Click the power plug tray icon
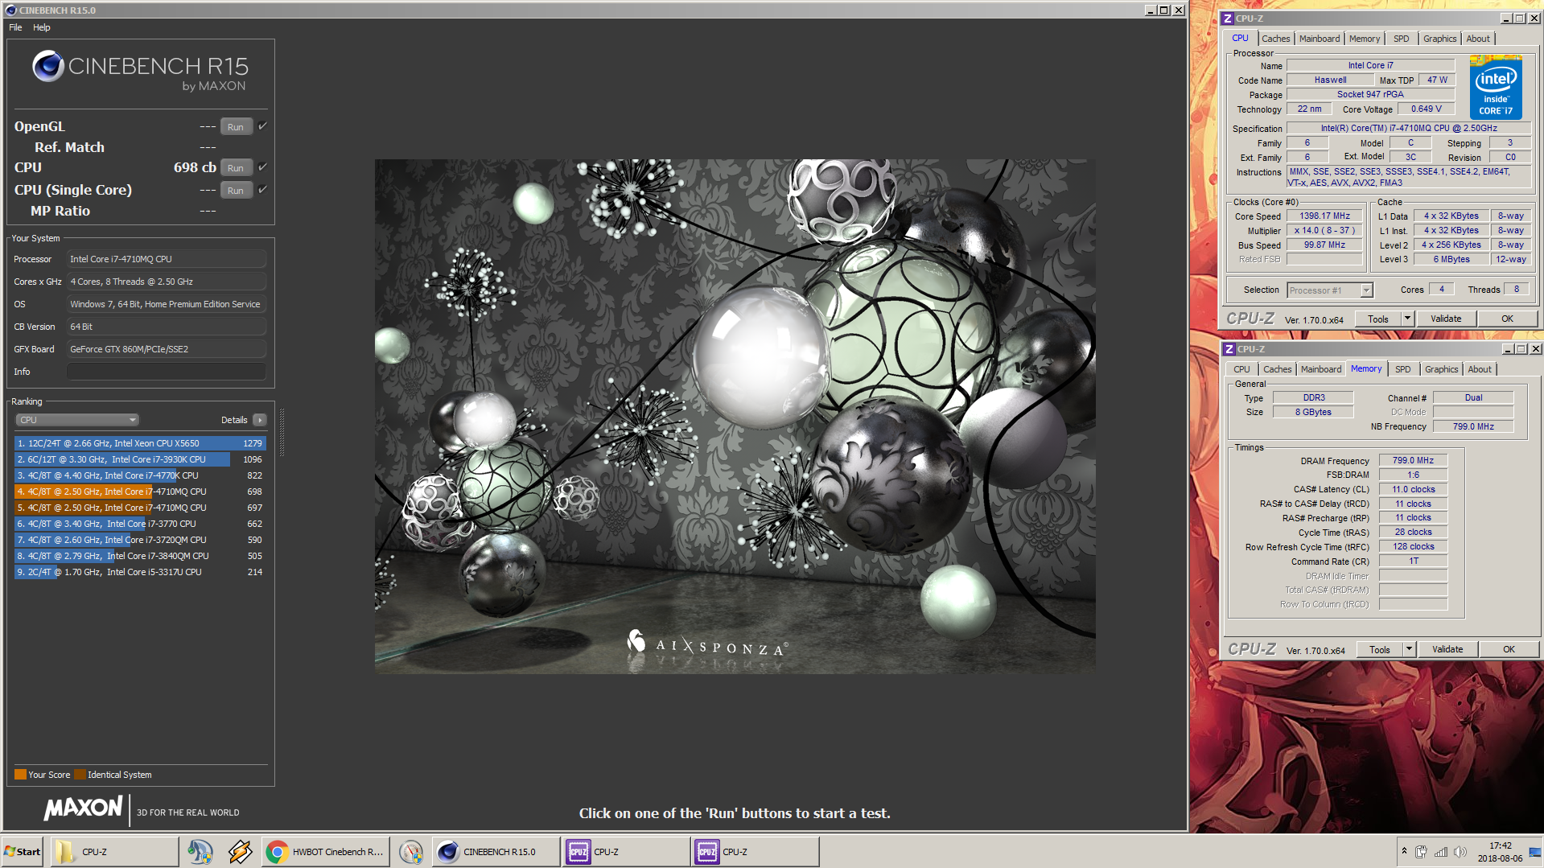1544x868 pixels. coord(1422,852)
